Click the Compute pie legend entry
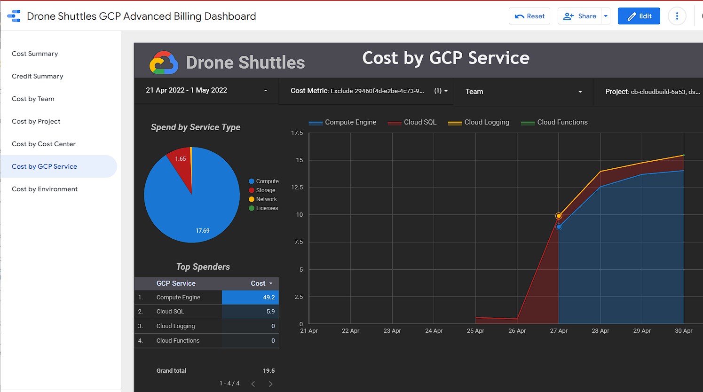The width and height of the screenshot is (703, 392). coord(264,181)
